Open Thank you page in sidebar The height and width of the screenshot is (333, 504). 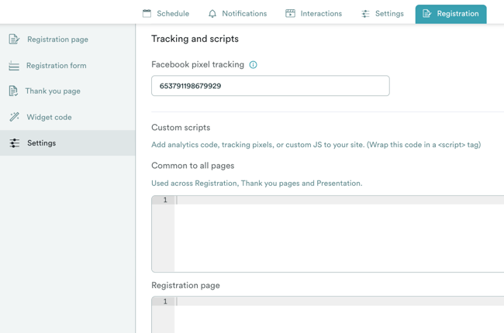pyautogui.click(x=53, y=91)
